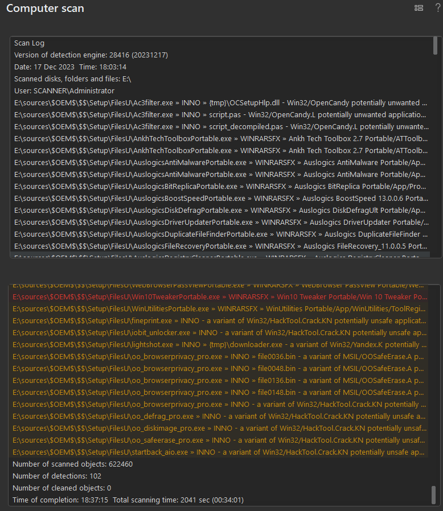
Task: Select the Ac3filter.exe script_decompiled.pas detection row
Action: pos(221,127)
